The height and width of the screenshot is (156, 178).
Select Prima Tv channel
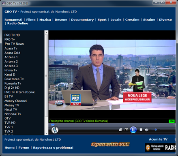pos(11,70)
